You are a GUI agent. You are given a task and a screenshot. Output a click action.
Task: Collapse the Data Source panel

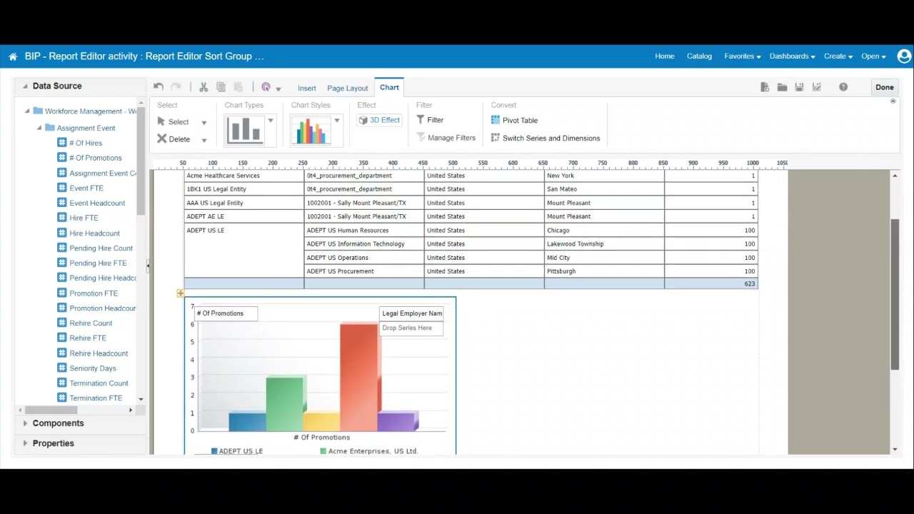point(25,86)
